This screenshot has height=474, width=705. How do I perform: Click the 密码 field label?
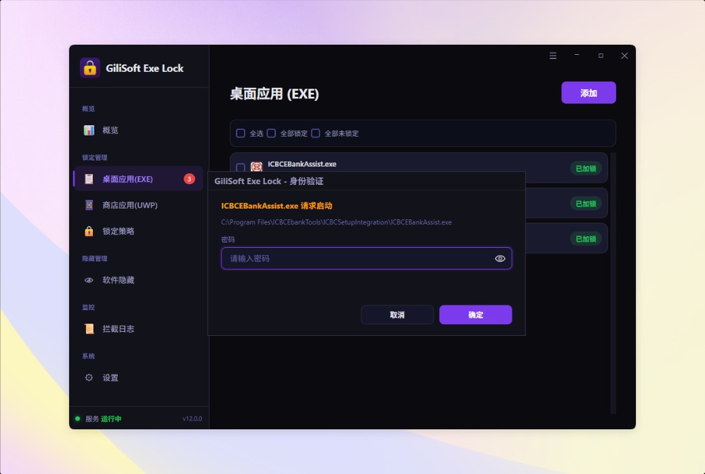tap(228, 240)
